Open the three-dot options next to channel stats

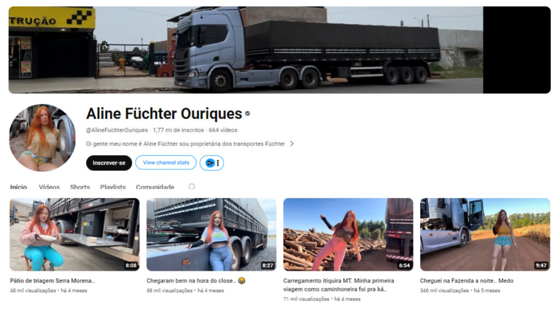(x=218, y=162)
